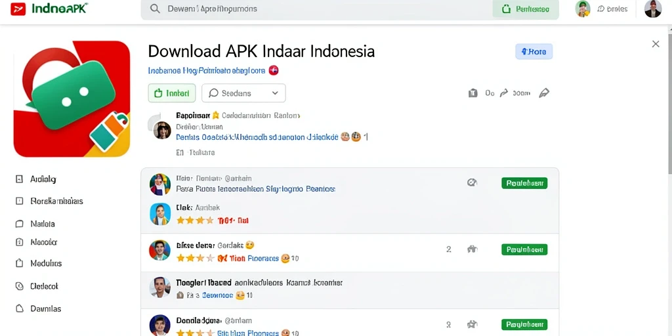Viewport: 672px width, 336px height.
Task: Click the star next to Bapoinar
Action: 215,115
